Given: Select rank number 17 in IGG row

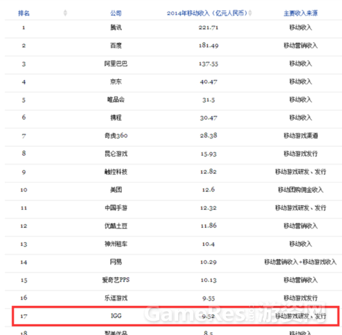Looking at the screenshot, I should coord(24,316).
